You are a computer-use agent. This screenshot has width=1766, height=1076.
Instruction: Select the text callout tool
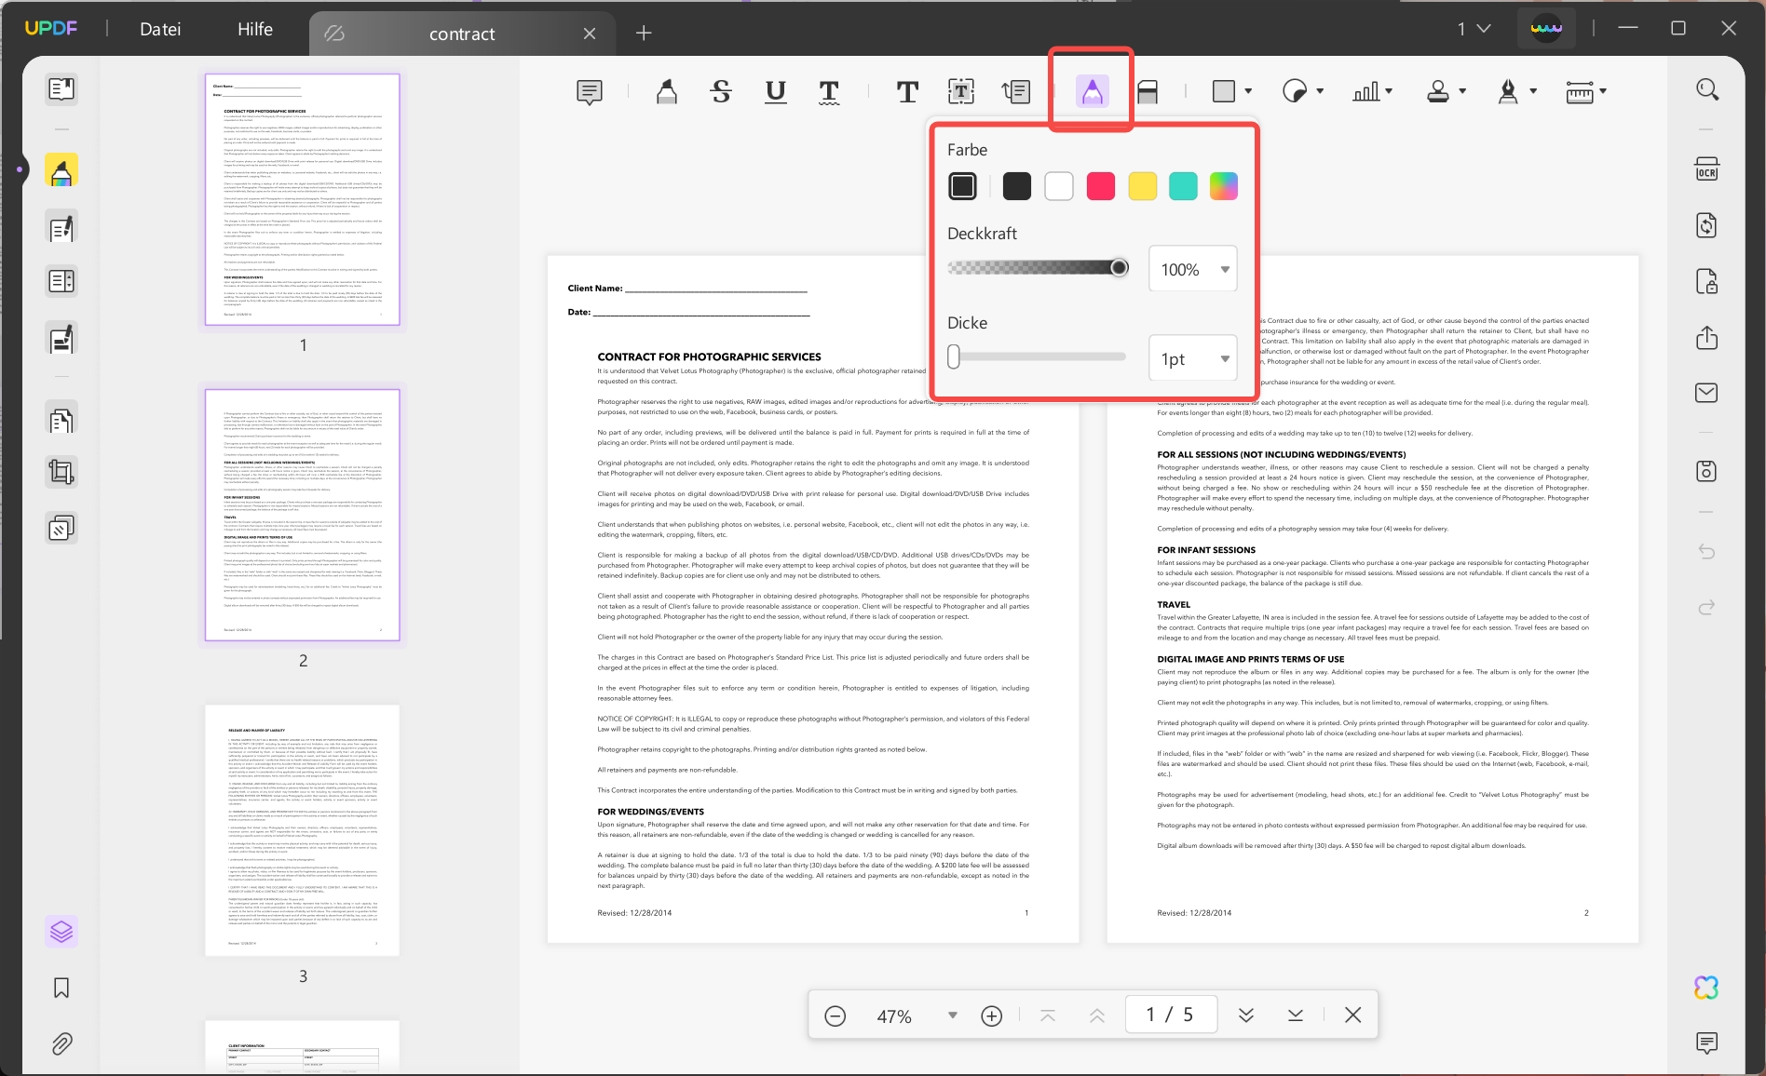[1015, 91]
